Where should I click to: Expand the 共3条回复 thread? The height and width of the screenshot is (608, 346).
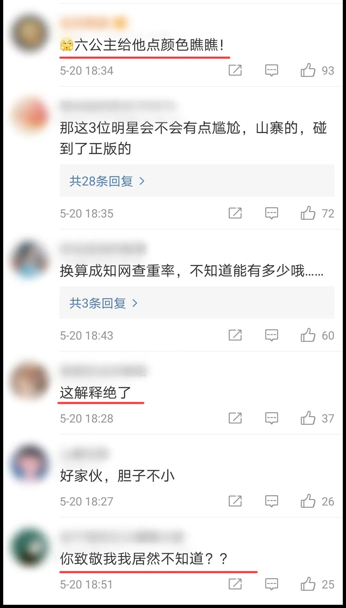(x=197, y=303)
